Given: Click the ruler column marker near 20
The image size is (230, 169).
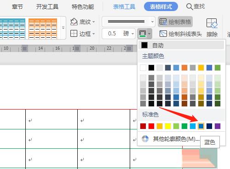Looking at the screenshot, I should coord(77,48).
